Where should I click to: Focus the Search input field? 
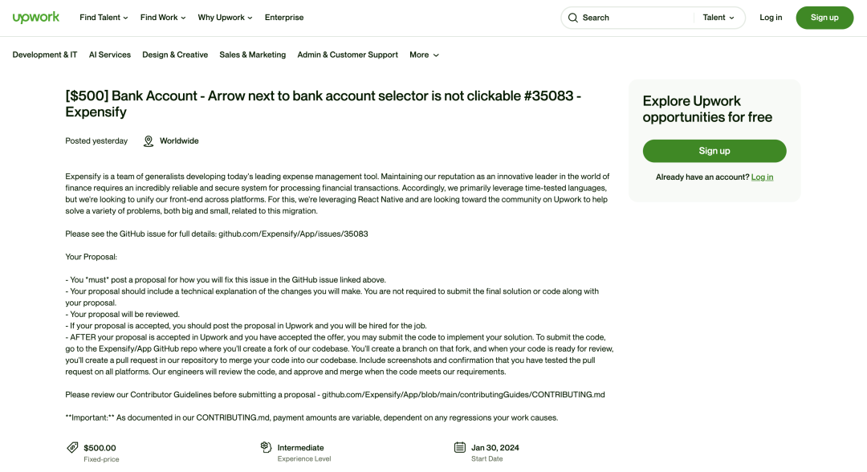(635, 18)
